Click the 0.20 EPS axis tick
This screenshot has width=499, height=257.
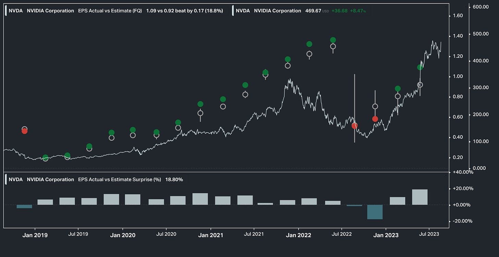[x=458, y=158]
